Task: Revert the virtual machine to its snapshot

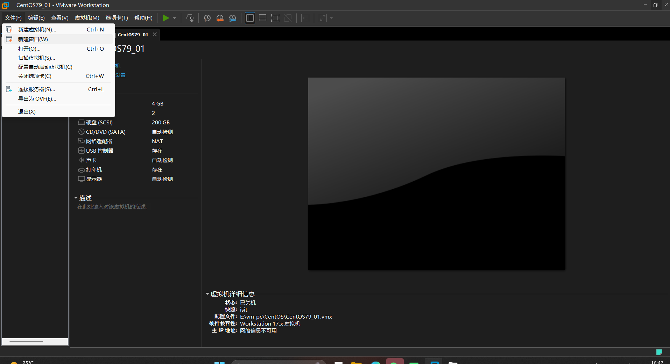Action: click(220, 18)
